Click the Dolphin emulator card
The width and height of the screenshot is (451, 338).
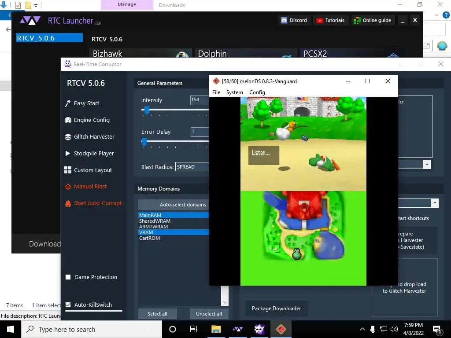click(246, 53)
